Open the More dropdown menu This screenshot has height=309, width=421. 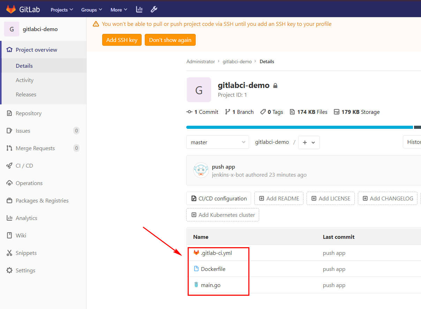pyautogui.click(x=119, y=10)
